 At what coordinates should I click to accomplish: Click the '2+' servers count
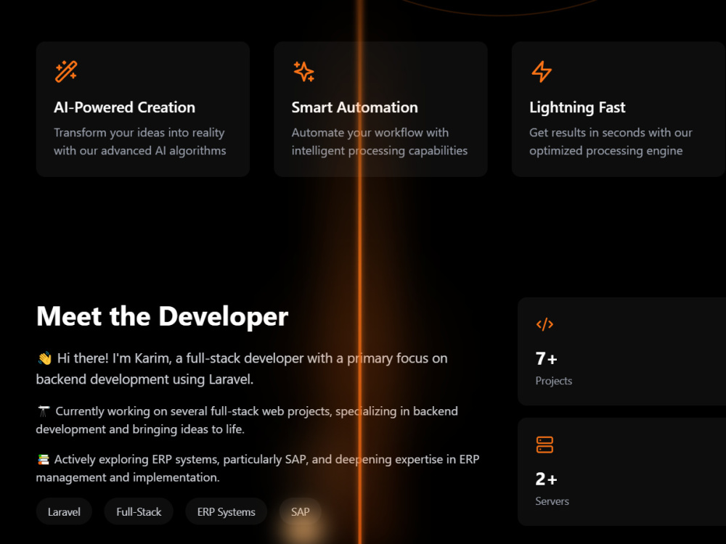[547, 479]
